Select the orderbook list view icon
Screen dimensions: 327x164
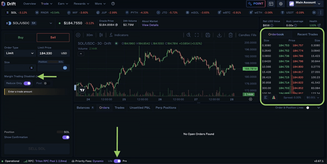(x=266, y=97)
